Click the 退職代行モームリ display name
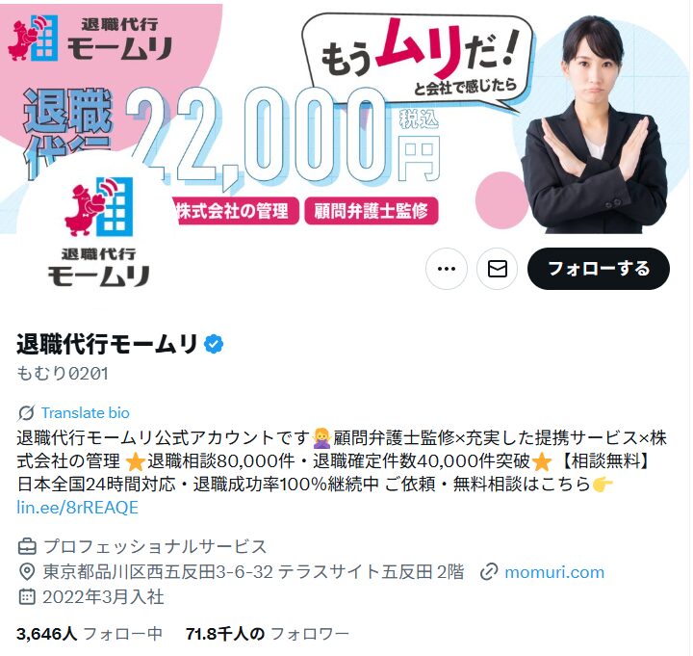693x656 pixels. point(108,344)
